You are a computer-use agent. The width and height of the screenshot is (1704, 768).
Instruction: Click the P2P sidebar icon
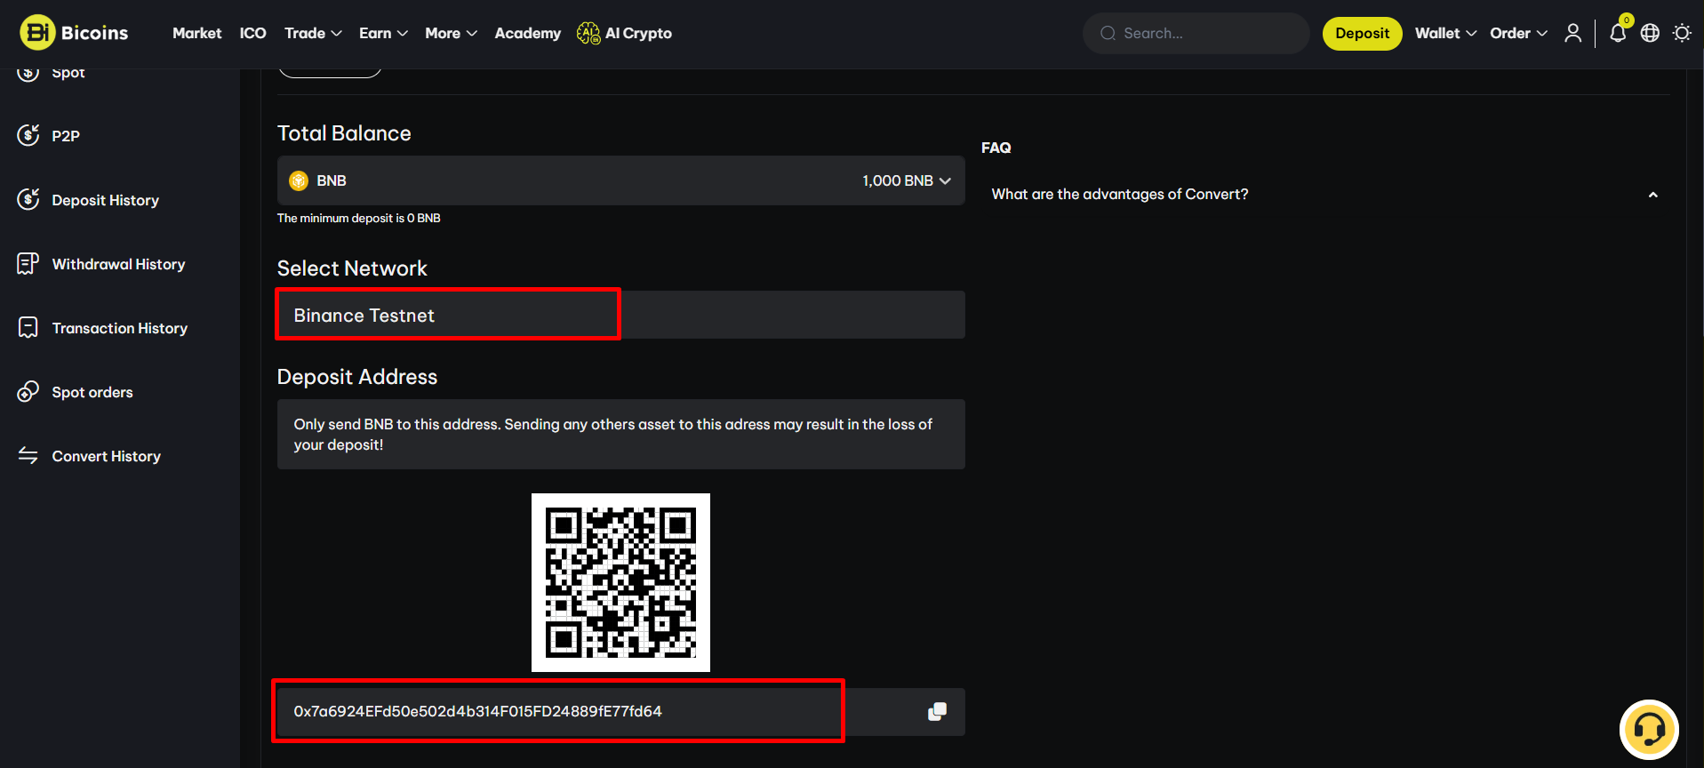(28, 135)
